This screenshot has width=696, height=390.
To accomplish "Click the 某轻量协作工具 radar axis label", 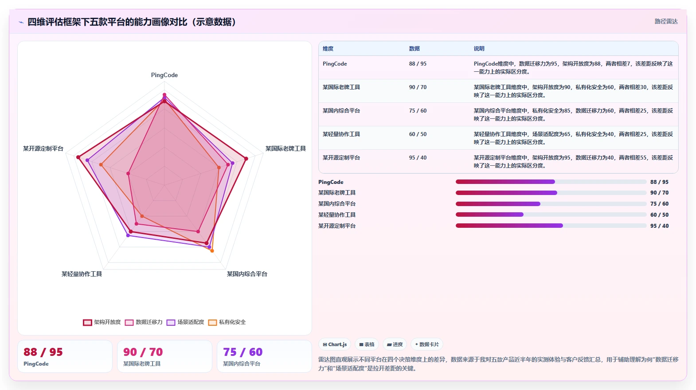I will tap(82, 274).
